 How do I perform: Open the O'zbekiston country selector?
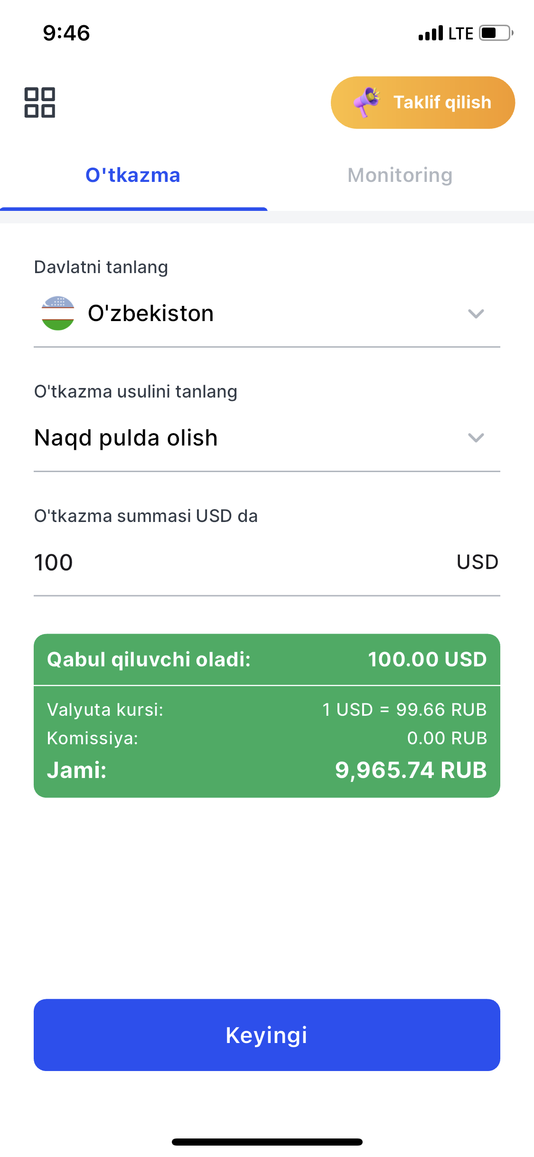(151, 313)
